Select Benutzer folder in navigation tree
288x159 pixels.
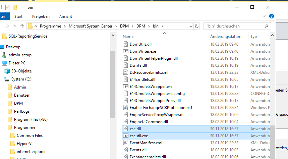coord(22,95)
